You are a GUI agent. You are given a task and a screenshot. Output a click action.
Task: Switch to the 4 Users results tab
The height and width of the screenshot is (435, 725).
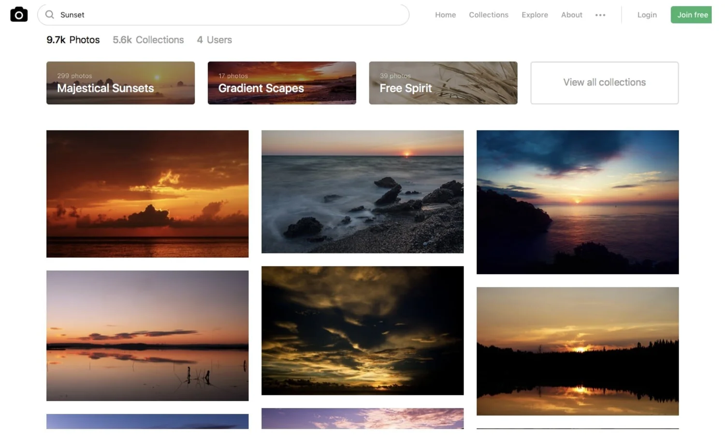point(214,40)
